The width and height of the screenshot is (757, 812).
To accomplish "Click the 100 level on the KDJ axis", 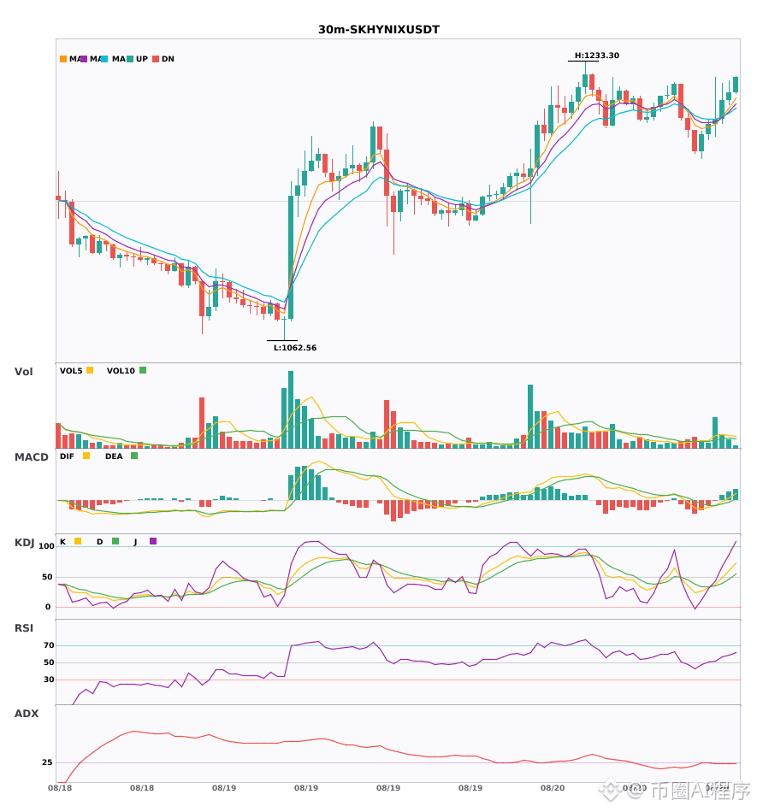I will [47, 546].
